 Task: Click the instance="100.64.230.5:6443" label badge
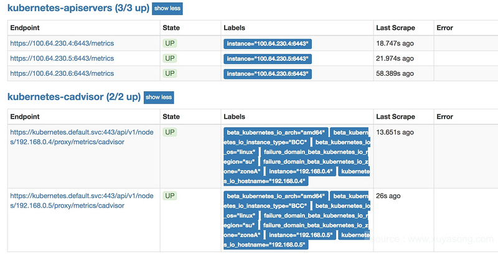tap(268, 59)
